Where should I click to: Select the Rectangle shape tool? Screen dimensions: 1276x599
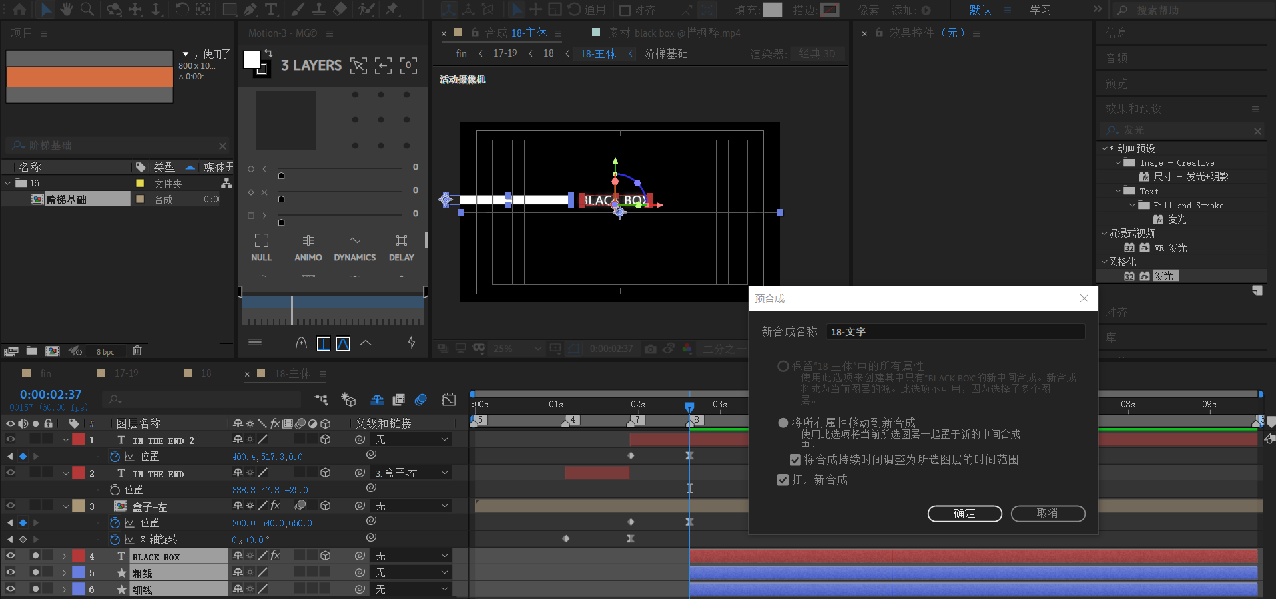230,9
